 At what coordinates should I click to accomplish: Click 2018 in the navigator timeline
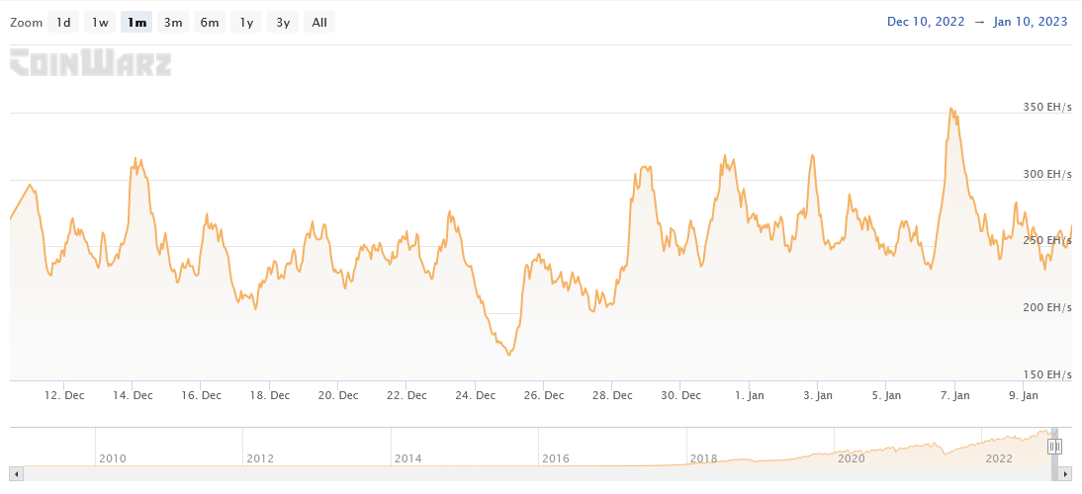point(703,458)
